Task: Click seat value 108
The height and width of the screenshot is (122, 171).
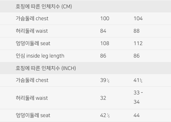Action: [x=105, y=43]
